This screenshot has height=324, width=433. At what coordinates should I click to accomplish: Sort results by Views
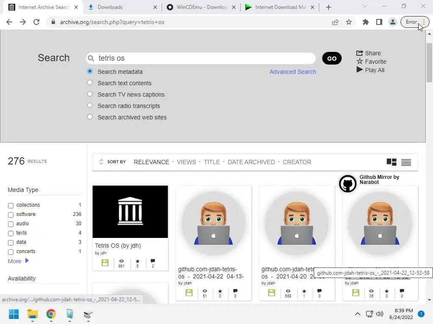click(x=186, y=162)
